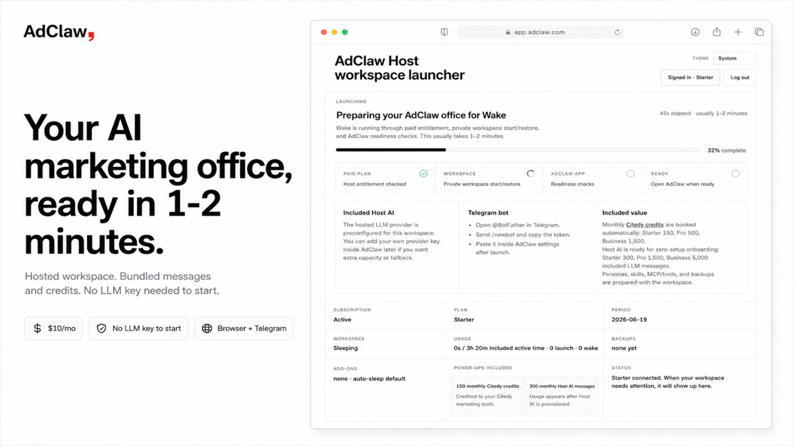Click the Paid Plan step card
This screenshot has height=446, width=794.
(385, 178)
